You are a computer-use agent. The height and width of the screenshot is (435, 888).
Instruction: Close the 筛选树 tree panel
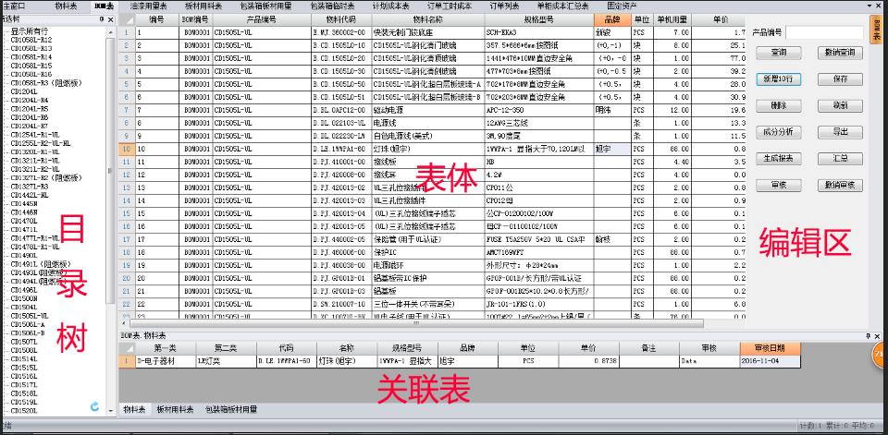pos(111,17)
